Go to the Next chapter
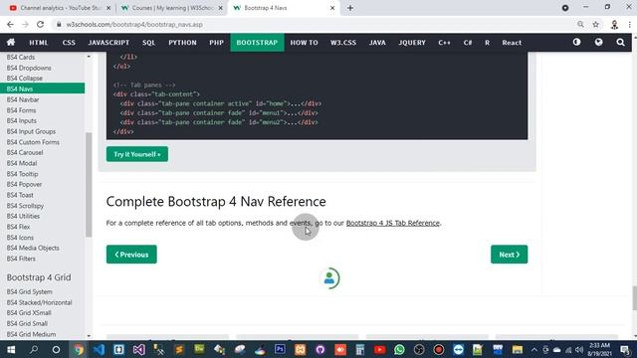The height and width of the screenshot is (358, 637). (509, 255)
